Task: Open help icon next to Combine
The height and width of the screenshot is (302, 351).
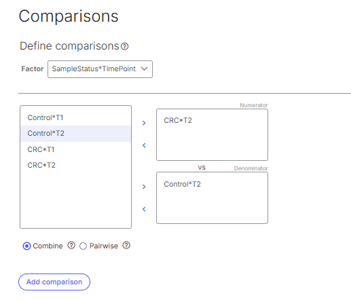Action: [71, 245]
